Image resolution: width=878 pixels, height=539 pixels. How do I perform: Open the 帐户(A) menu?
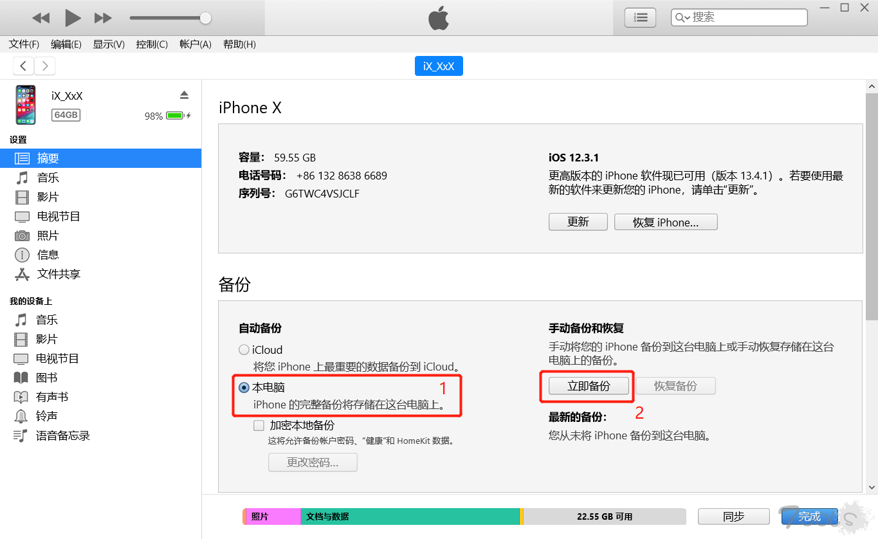196,44
